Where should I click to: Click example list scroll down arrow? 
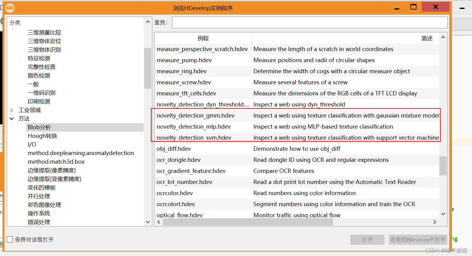tap(443, 214)
